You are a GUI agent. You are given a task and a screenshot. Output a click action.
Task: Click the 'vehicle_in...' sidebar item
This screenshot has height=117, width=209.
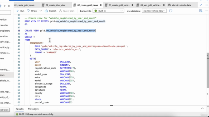pyautogui.click(x=5, y=81)
